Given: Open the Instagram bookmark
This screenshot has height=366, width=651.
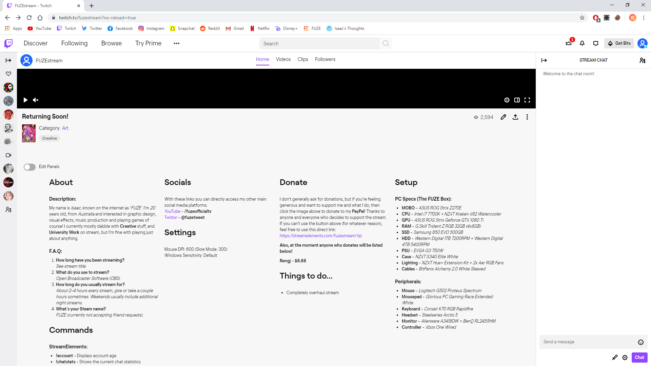Looking at the screenshot, I should (x=151, y=28).
